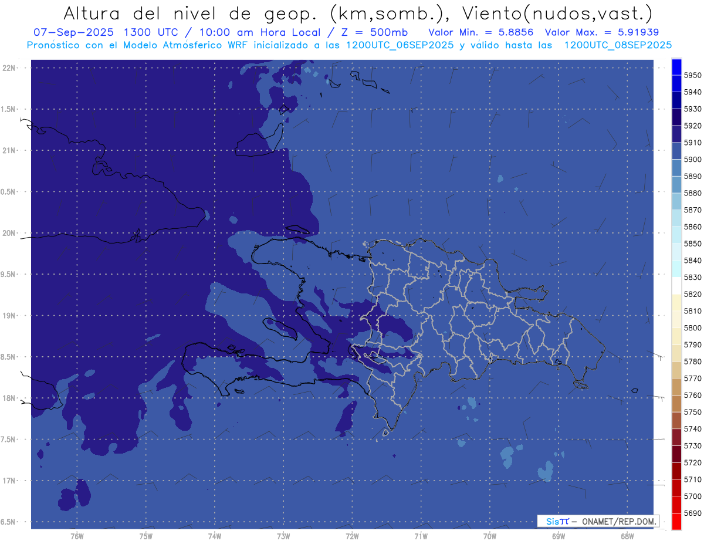
Task: Click the 73W longitude axis label
Action: point(283,537)
